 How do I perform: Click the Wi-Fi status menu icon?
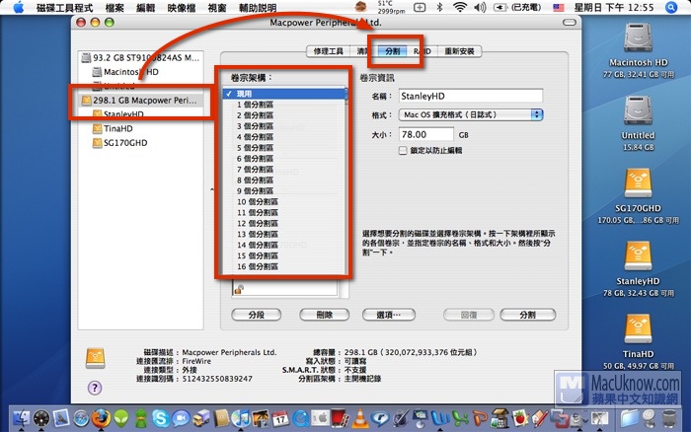460,7
